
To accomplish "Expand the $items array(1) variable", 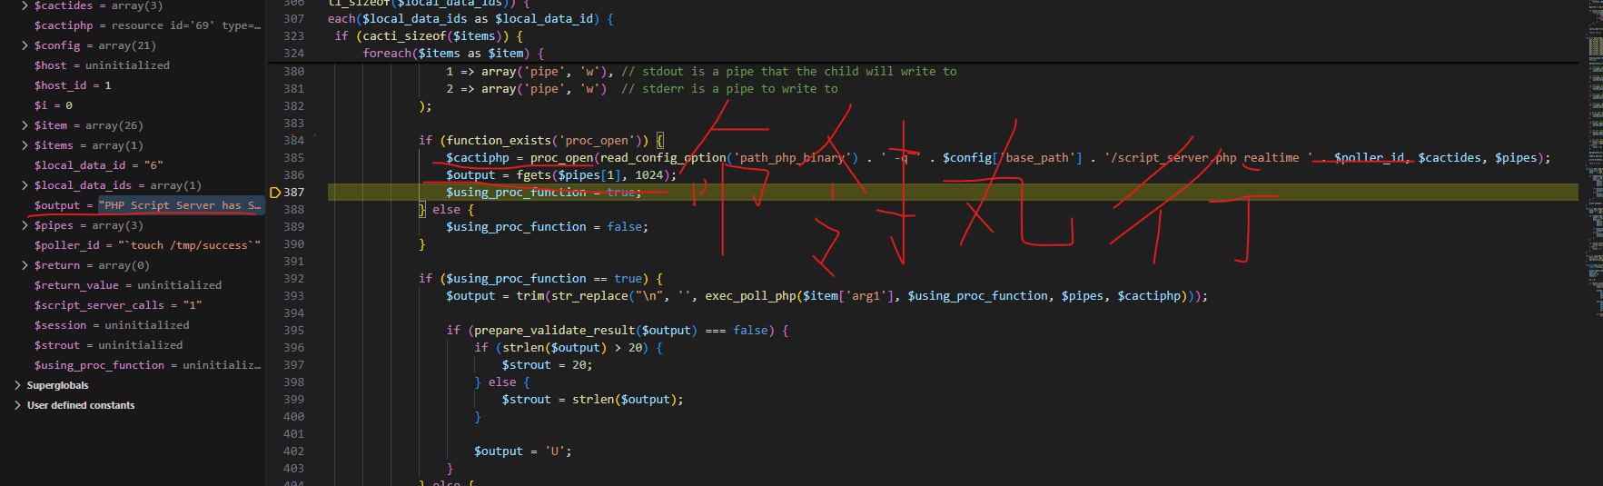I will (x=25, y=145).
